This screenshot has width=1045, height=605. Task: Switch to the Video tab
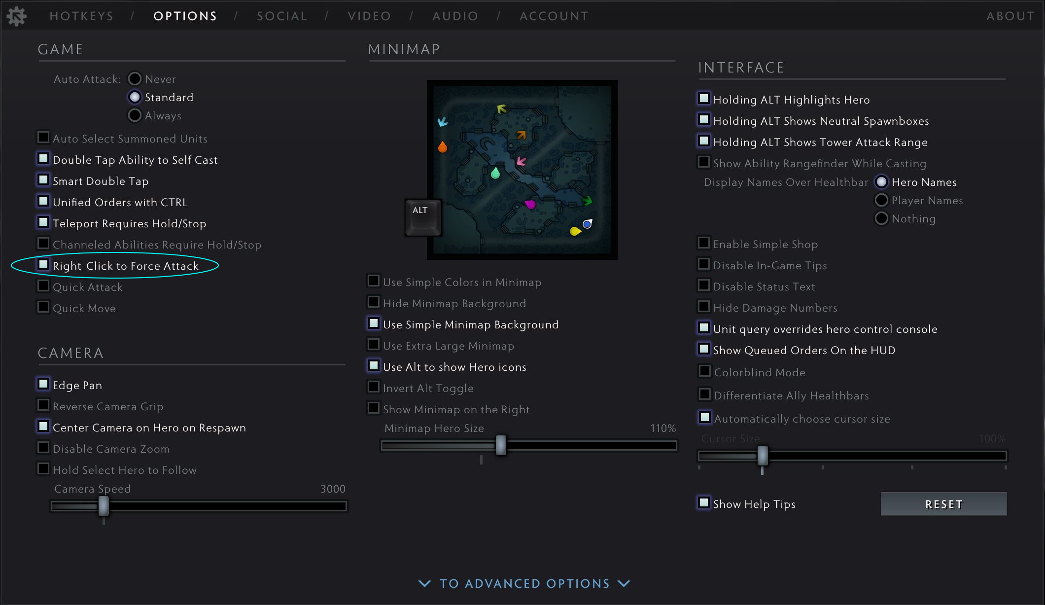pos(369,16)
